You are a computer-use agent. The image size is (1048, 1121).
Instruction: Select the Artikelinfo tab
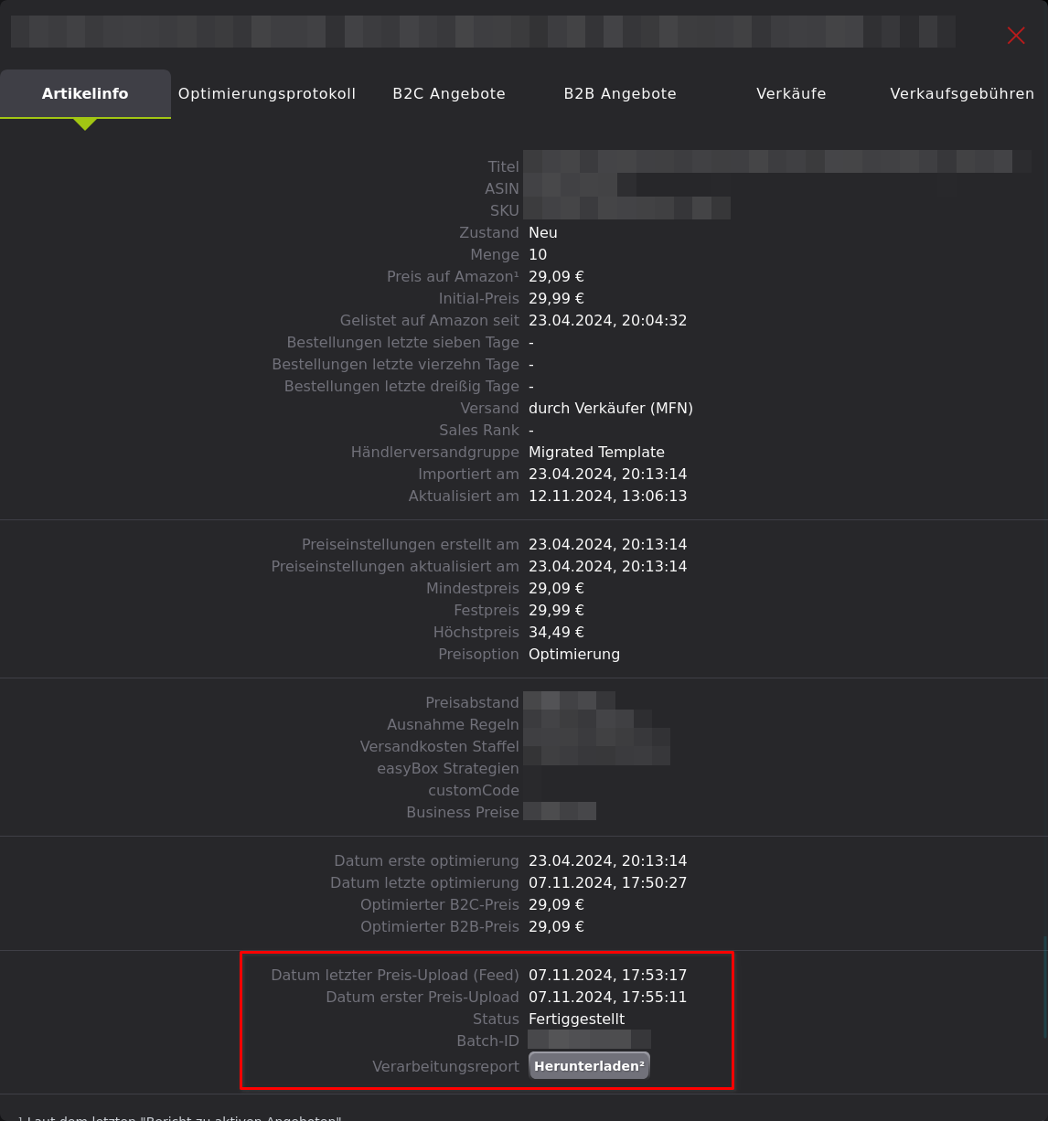pos(85,93)
